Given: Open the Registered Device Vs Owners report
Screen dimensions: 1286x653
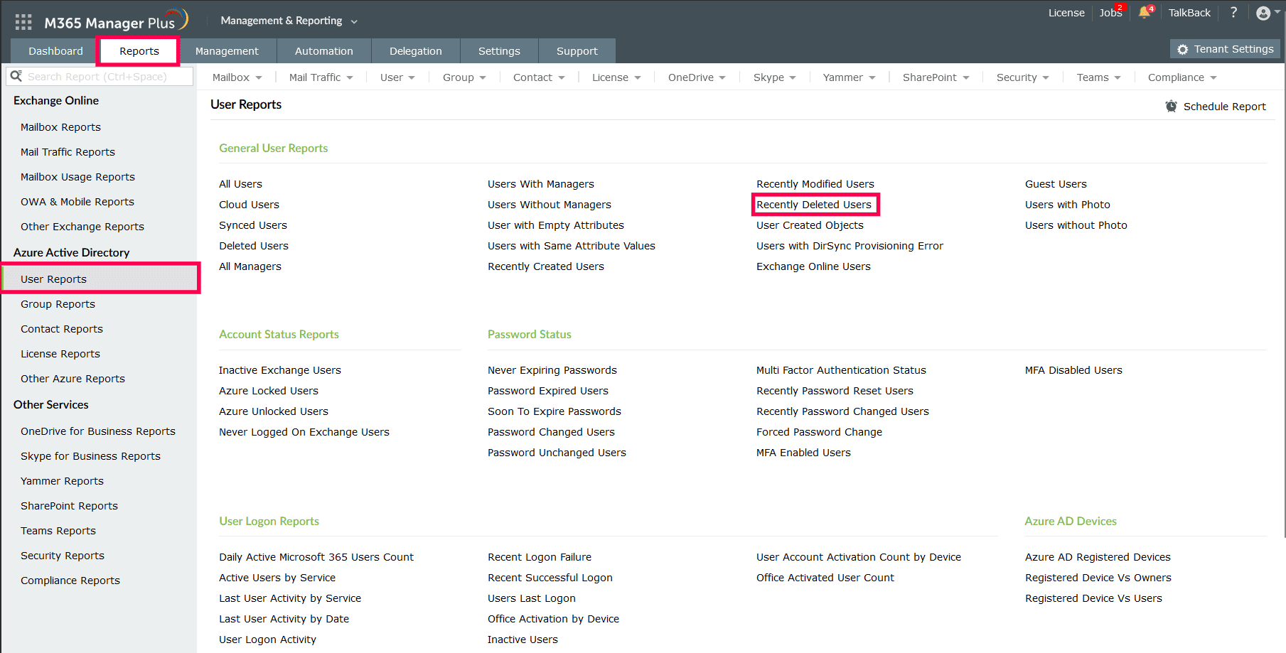Looking at the screenshot, I should 1098,578.
